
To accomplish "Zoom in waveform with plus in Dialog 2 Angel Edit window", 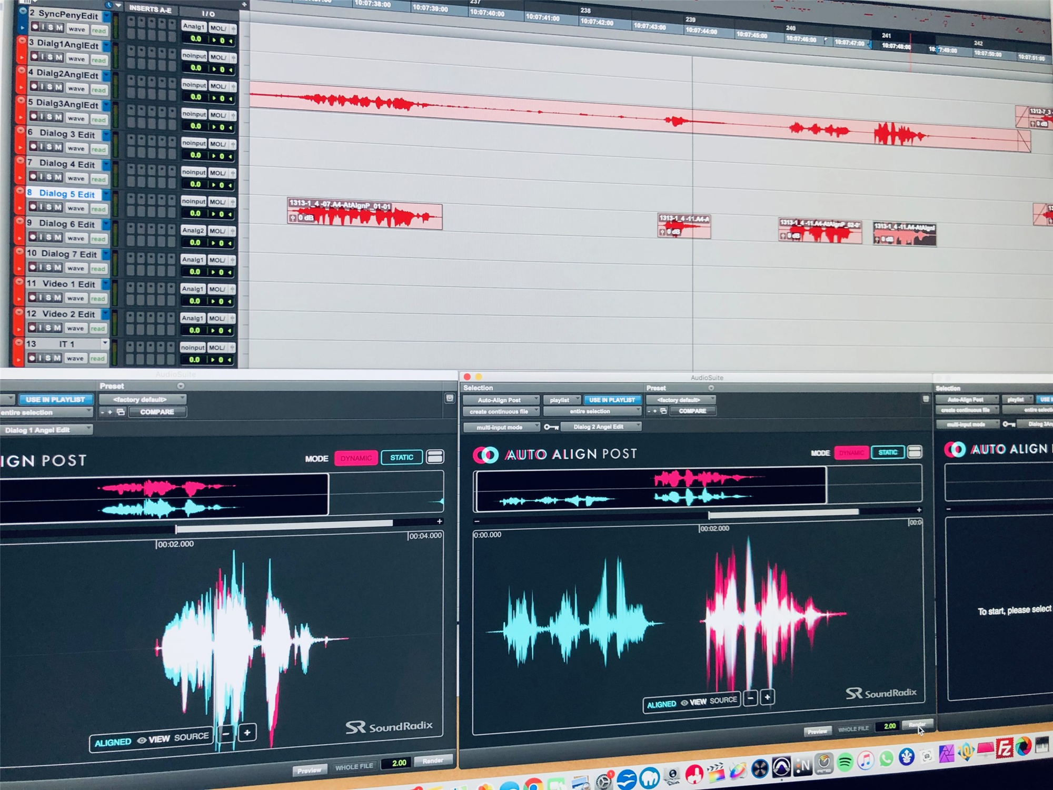I will coord(768,697).
